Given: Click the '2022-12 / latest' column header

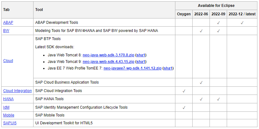Looking at the screenshot, I should point(242,14).
